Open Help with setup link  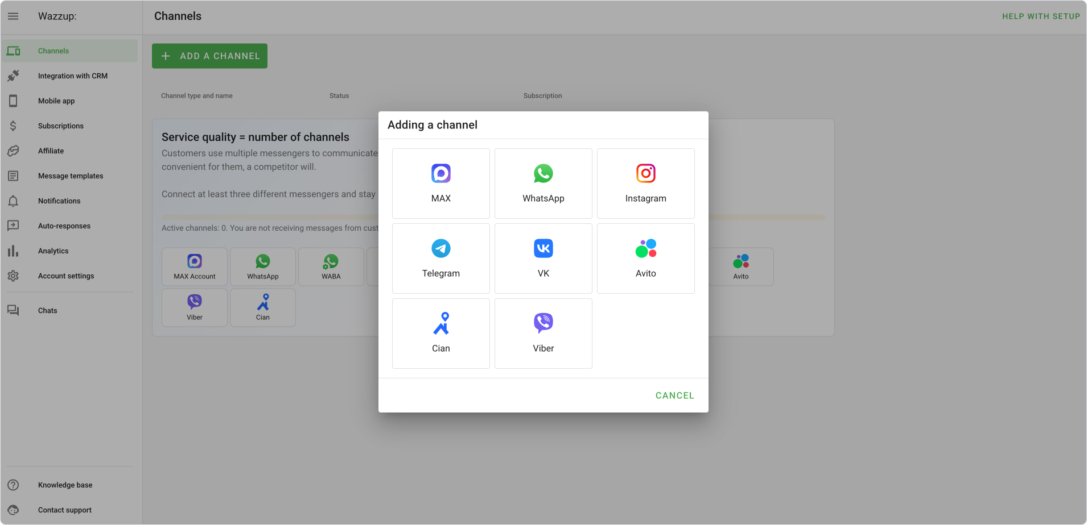coord(1041,16)
